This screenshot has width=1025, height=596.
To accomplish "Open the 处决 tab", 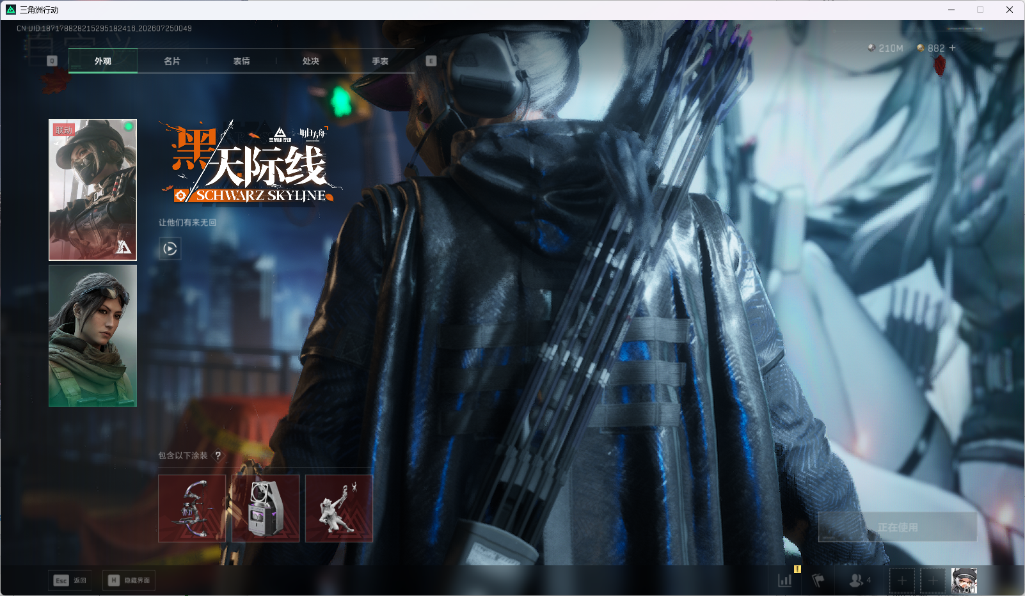I will click(x=311, y=61).
